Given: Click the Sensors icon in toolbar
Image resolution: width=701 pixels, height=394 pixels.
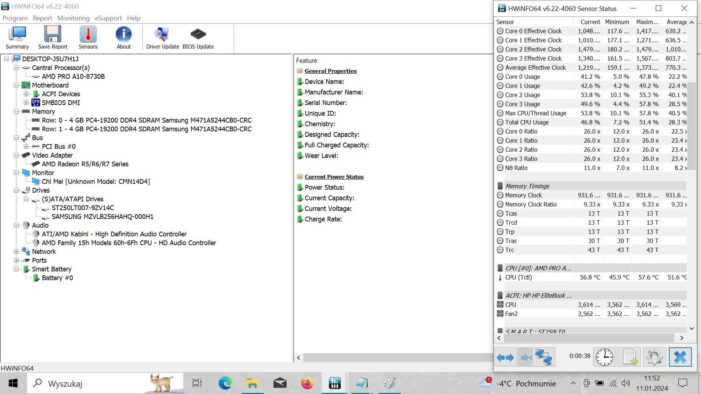Looking at the screenshot, I should point(88,37).
